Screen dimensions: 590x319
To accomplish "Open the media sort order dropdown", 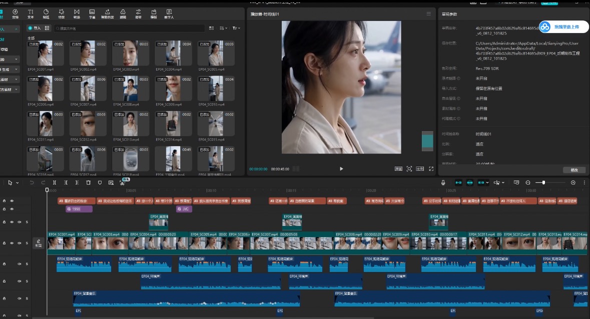I will point(224,28).
